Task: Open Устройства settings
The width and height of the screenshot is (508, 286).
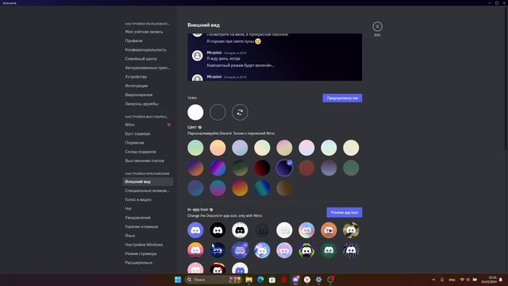Action: tap(148, 77)
